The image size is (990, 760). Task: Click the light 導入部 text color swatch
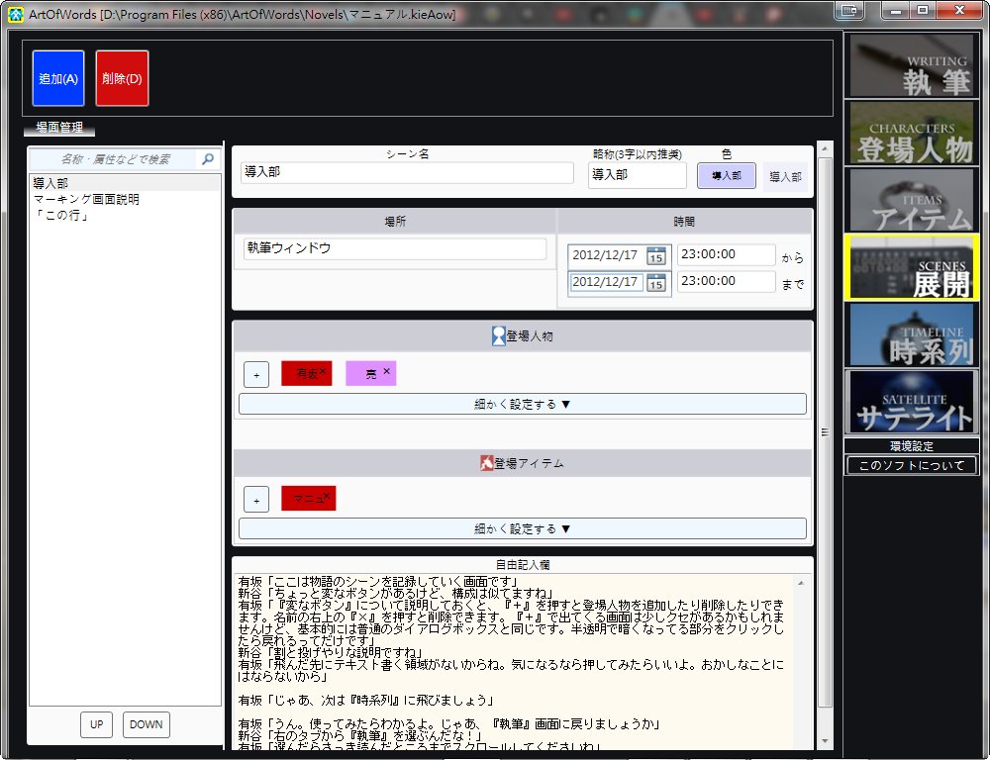tap(785, 177)
